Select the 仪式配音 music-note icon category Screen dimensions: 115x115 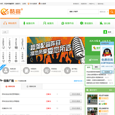click(4, 57)
